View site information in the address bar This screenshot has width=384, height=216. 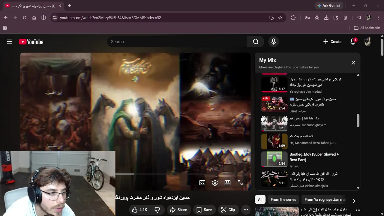click(x=55, y=18)
